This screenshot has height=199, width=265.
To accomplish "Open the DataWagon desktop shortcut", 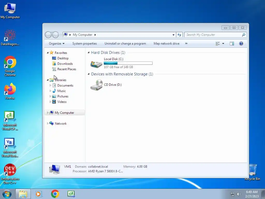I will [x=10, y=38].
